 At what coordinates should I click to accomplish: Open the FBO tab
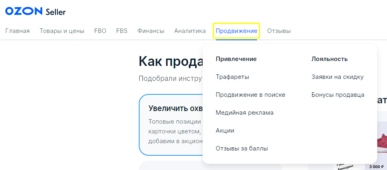(100, 31)
